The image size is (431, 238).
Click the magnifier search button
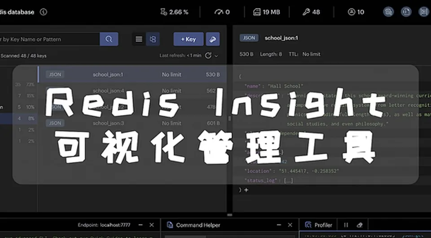click(x=109, y=39)
